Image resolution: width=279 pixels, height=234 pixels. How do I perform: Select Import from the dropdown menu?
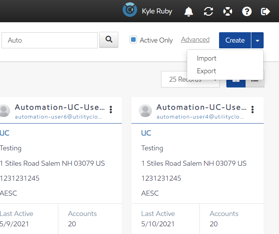click(206, 58)
